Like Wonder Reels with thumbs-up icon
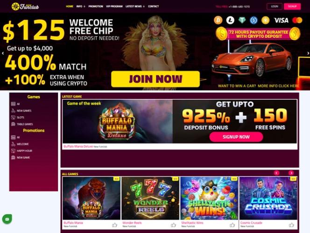The image size is (310, 233). (173, 225)
